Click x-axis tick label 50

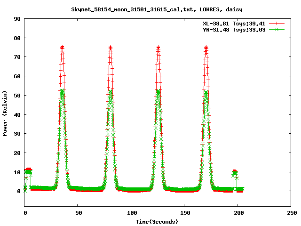79,213
